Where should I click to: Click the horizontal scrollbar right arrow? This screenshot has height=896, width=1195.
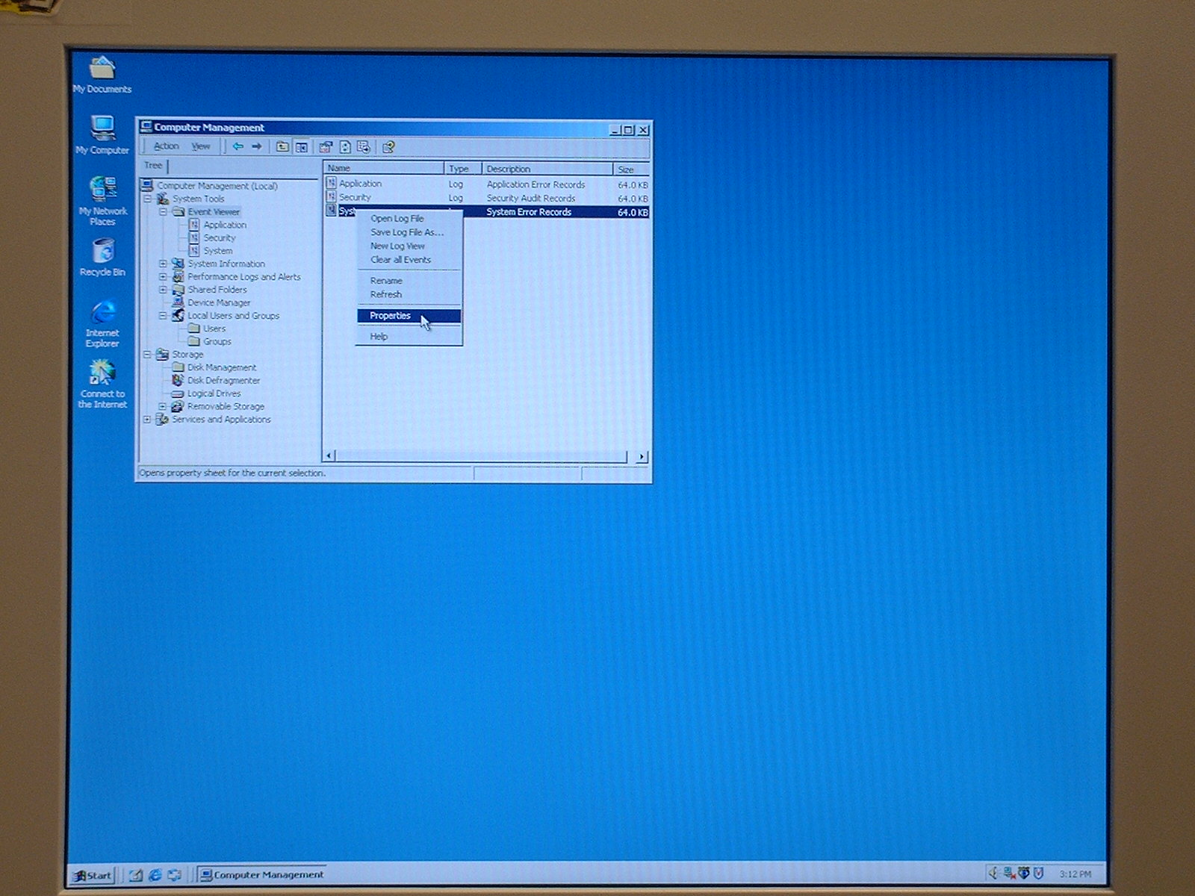pos(642,456)
